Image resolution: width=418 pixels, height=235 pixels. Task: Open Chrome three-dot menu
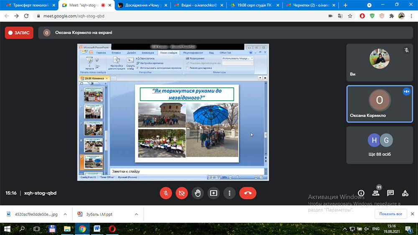tap(411, 16)
